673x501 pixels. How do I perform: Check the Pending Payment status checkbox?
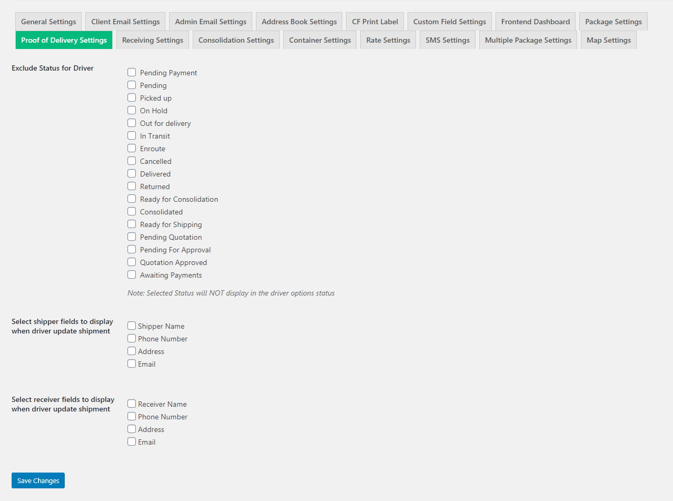click(x=132, y=72)
